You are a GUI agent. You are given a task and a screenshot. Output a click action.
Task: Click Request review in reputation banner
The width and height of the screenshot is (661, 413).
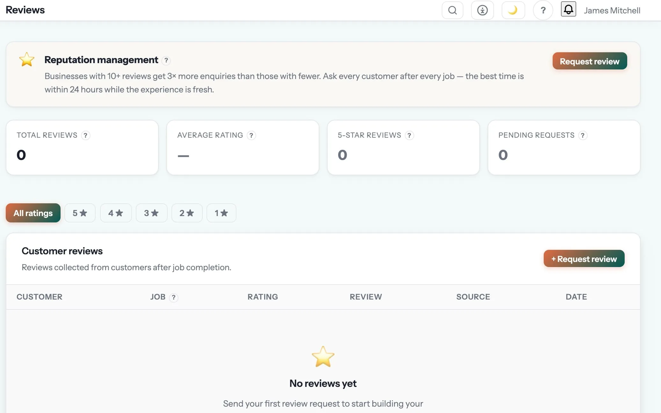tap(590, 61)
